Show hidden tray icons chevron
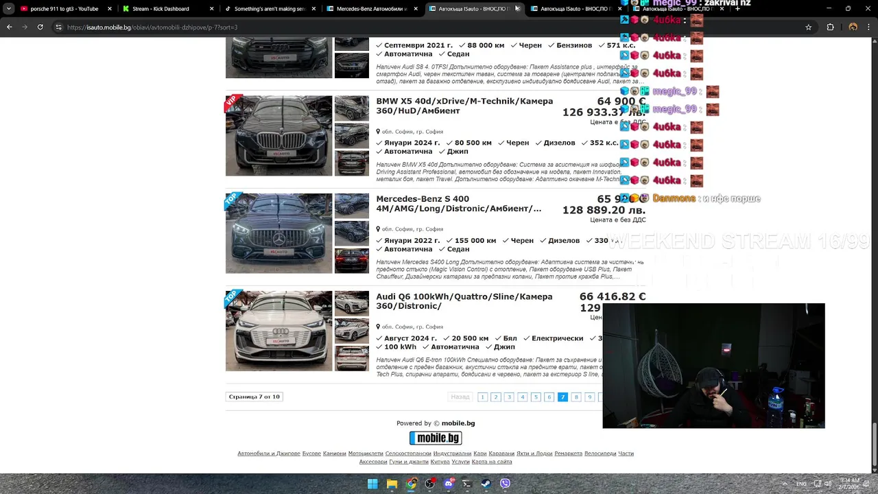Screen dimensions: 878x494 [784, 484]
